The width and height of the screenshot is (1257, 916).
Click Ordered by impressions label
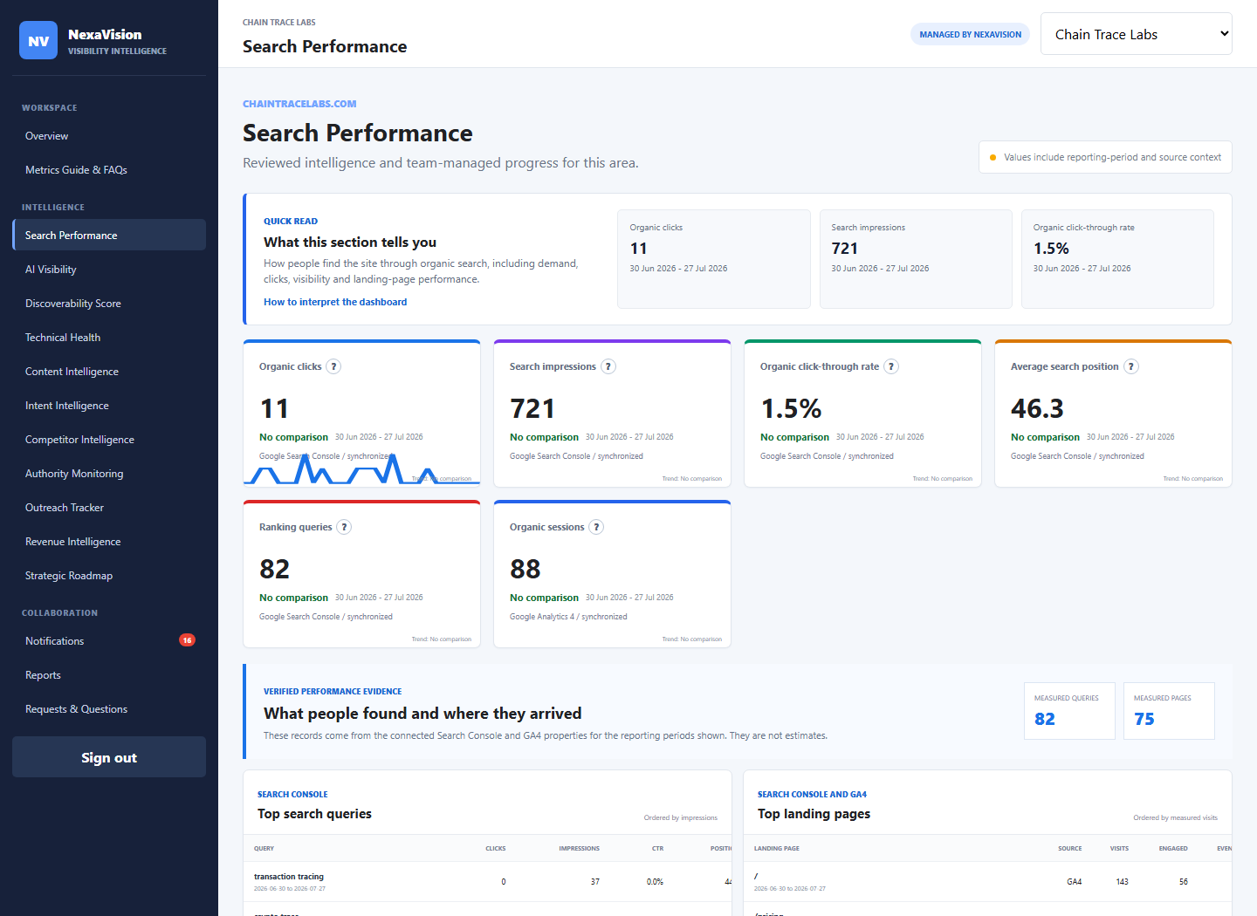[x=680, y=817]
